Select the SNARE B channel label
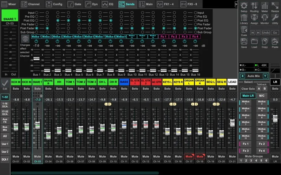 click(48, 82)
